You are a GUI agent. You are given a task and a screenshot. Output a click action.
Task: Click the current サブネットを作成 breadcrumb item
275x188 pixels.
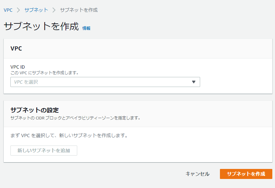(x=79, y=10)
